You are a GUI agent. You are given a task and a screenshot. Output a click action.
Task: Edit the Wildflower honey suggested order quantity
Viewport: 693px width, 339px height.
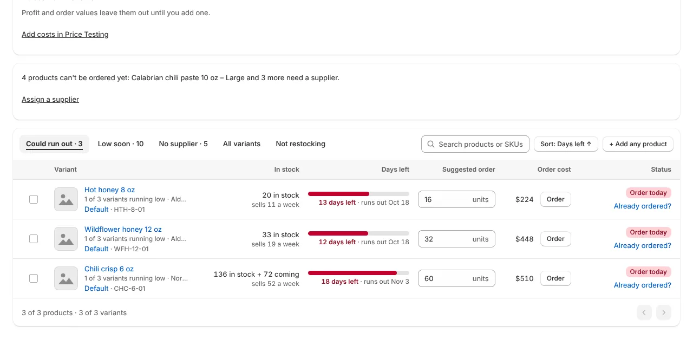click(456, 239)
